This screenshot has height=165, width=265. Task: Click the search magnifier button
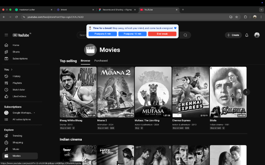pyautogui.click(x=185, y=35)
